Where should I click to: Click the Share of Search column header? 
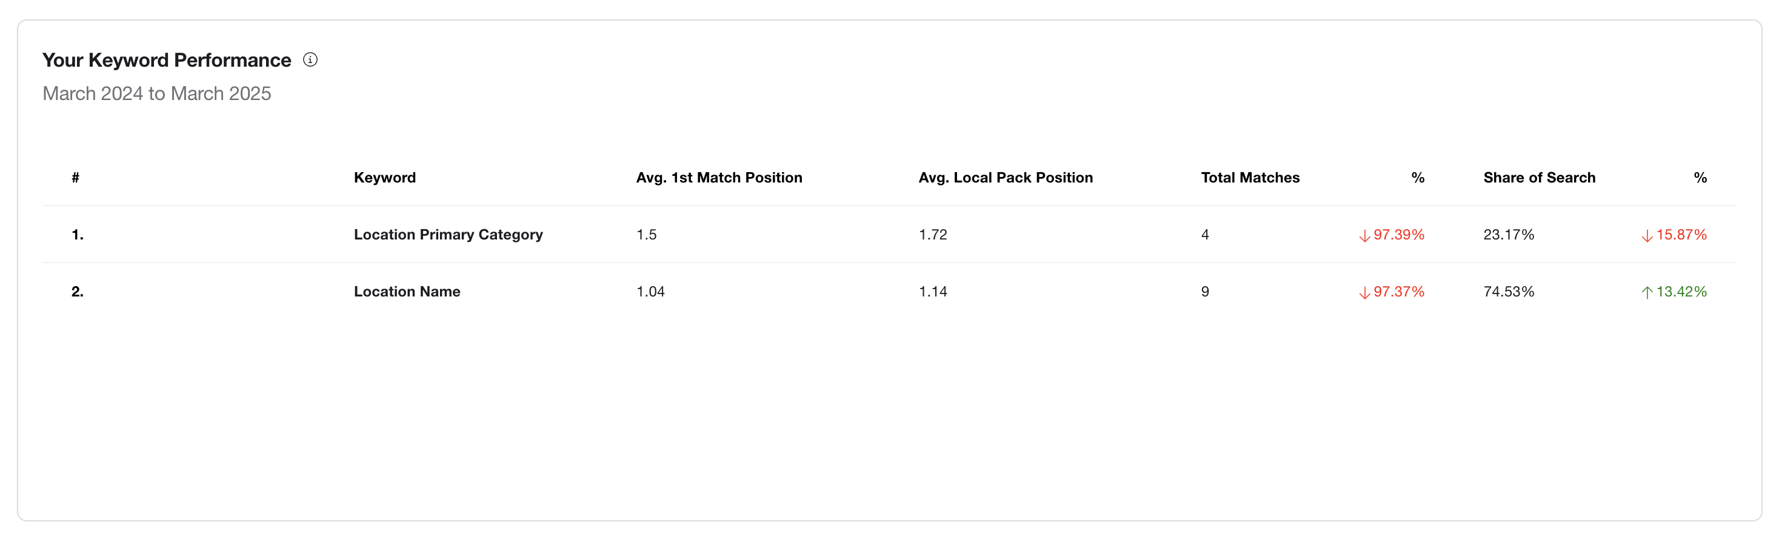(1539, 177)
